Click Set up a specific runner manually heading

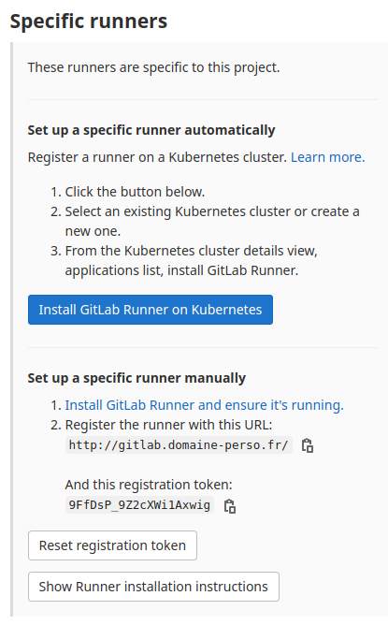click(x=137, y=378)
